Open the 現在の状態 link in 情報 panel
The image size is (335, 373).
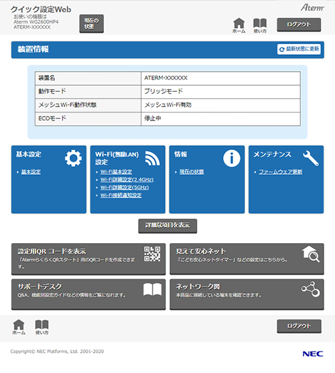[x=192, y=171]
